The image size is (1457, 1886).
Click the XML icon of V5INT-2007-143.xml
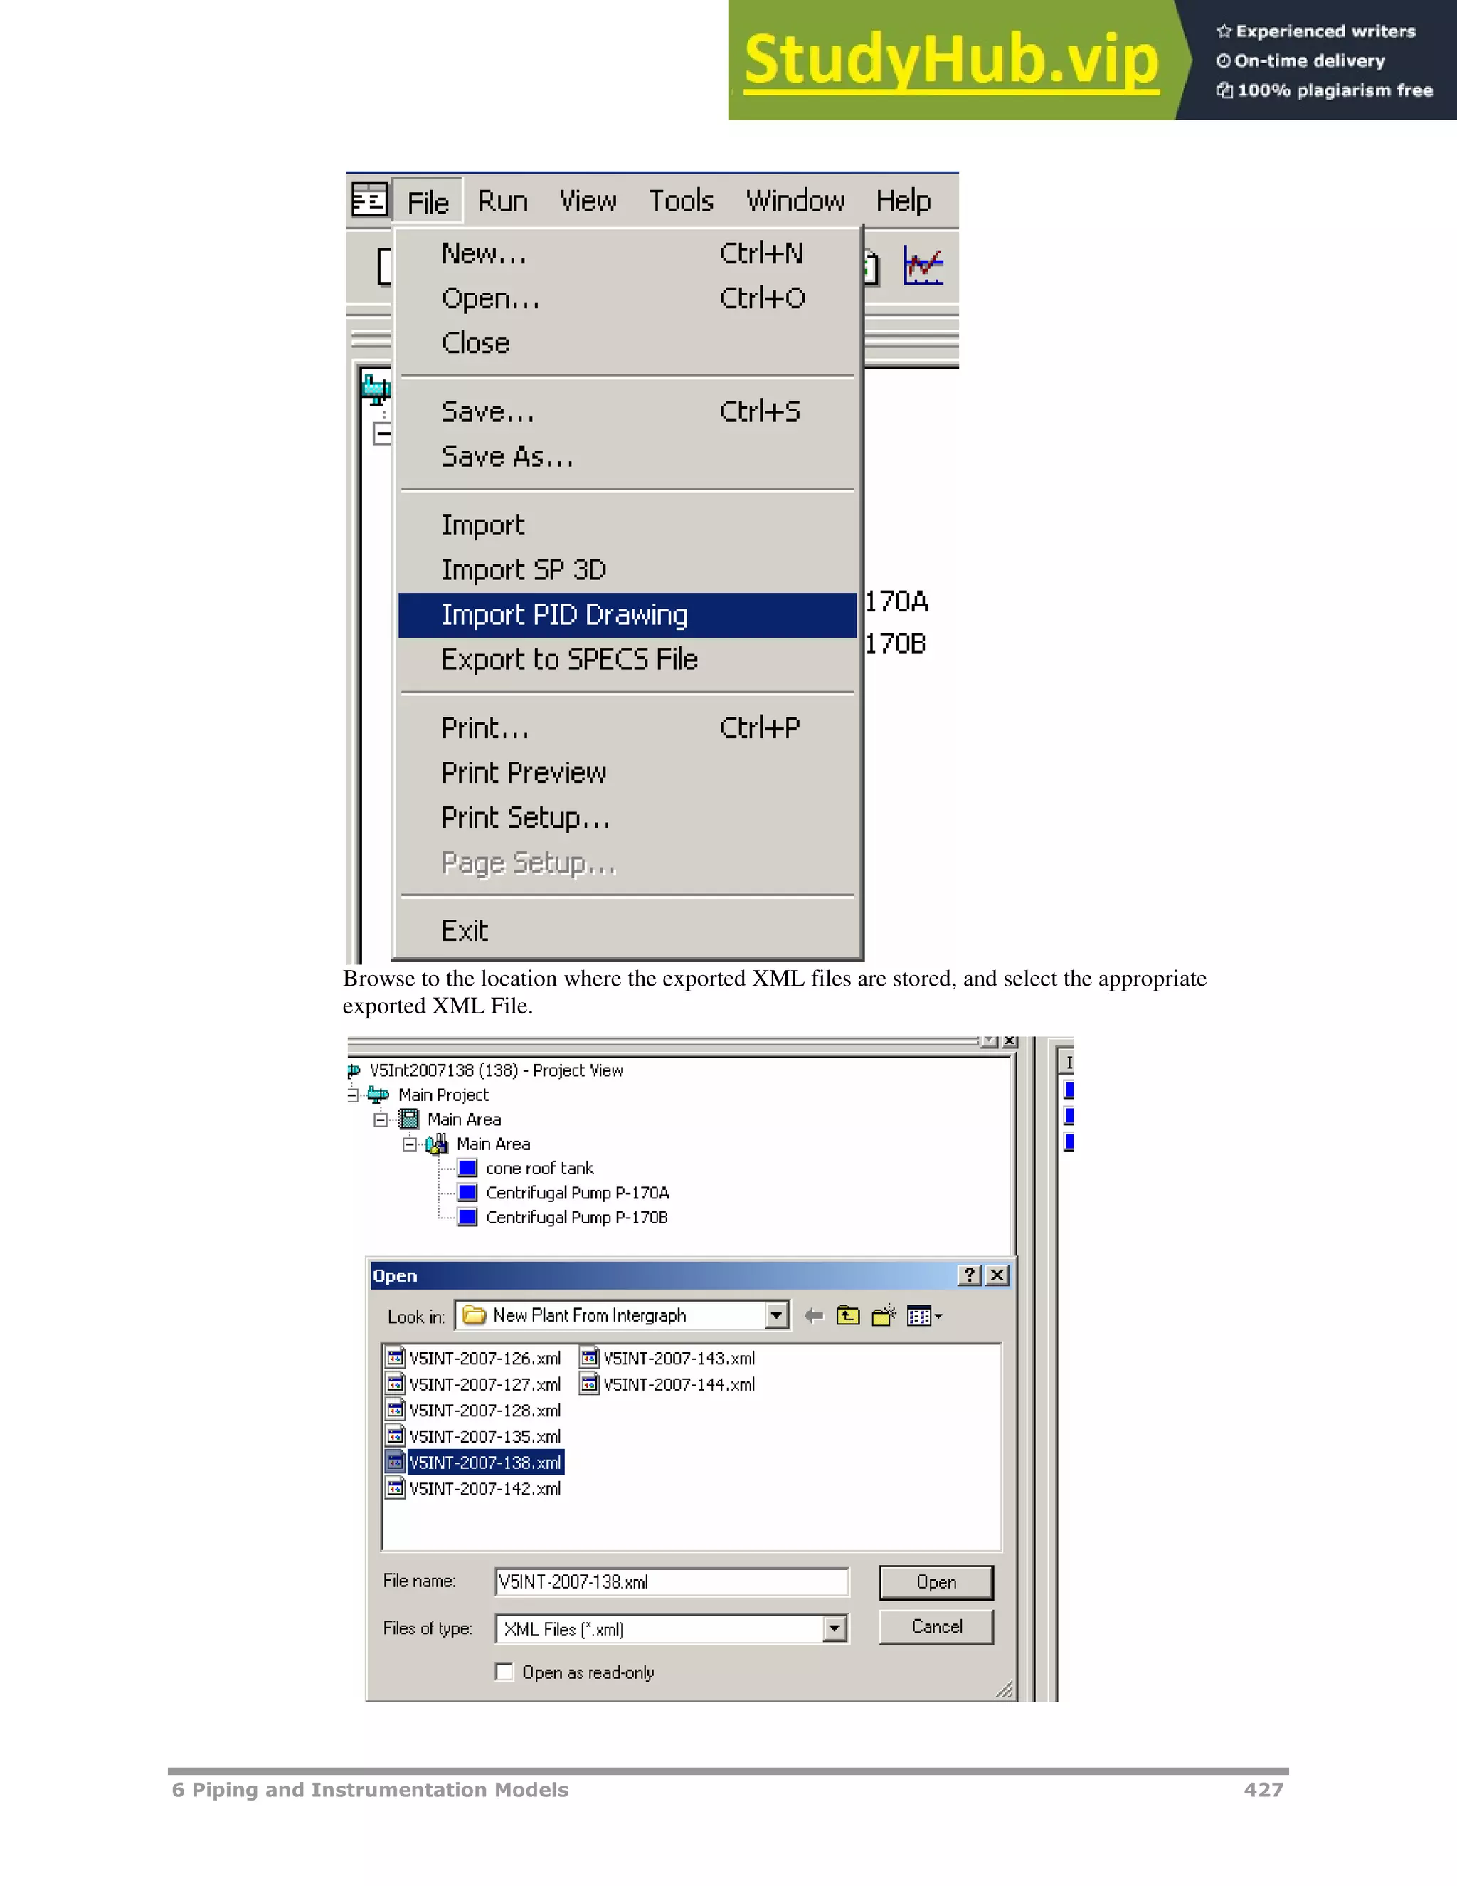(590, 1359)
